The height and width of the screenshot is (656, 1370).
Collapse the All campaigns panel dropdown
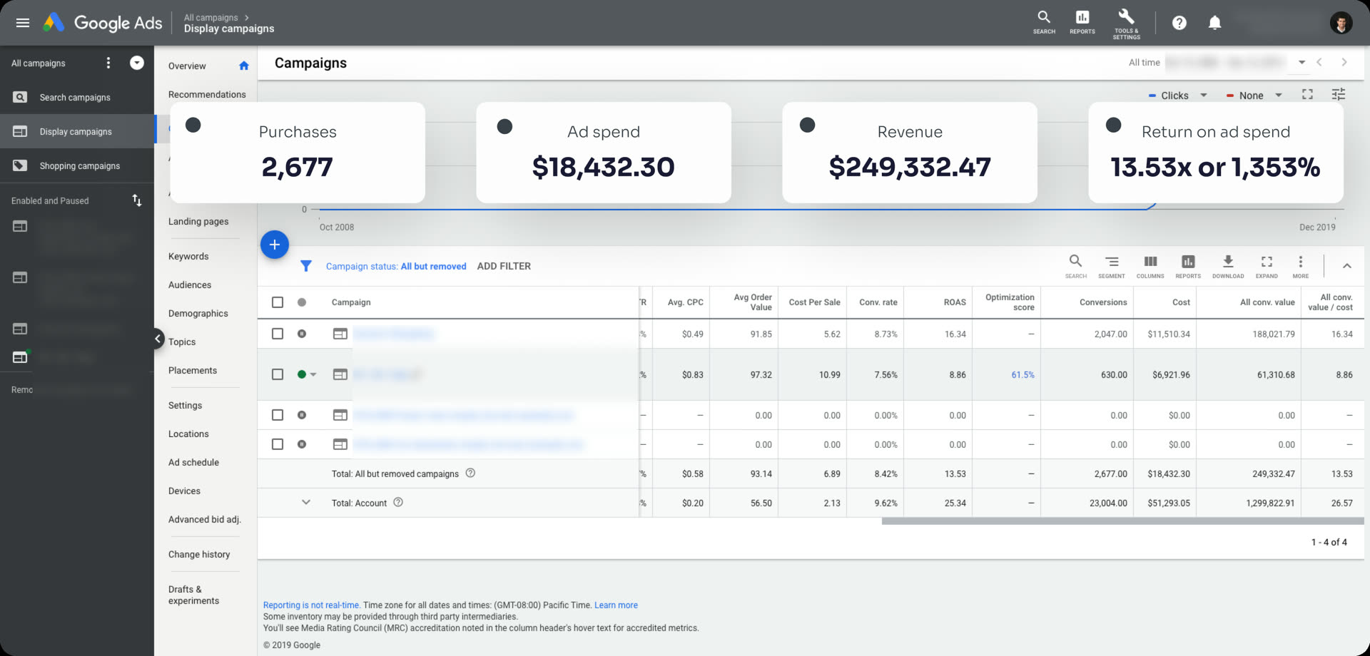point(137,63)
